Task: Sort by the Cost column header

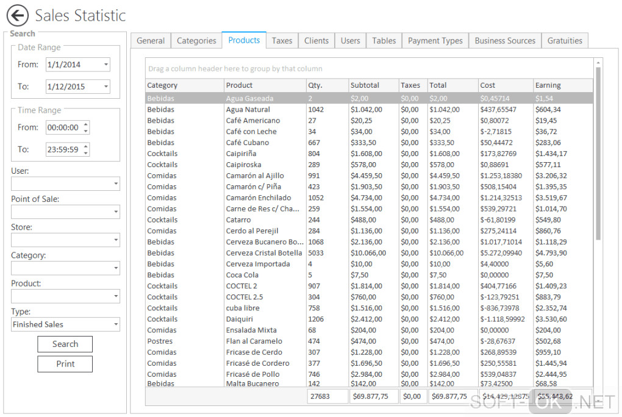Action: [506, 85]
